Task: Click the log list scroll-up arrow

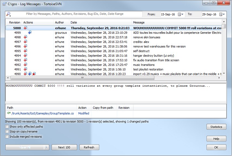Action: (224, 22)
